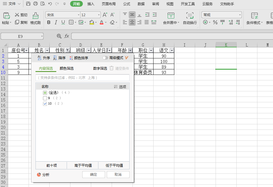Switch to the 颜色筛选 tab
Viewport: 273px width, 187px height.
click(66, 68)
